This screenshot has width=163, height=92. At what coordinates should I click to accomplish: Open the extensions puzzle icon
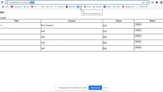pyautogui.click(x=157, y=2)
